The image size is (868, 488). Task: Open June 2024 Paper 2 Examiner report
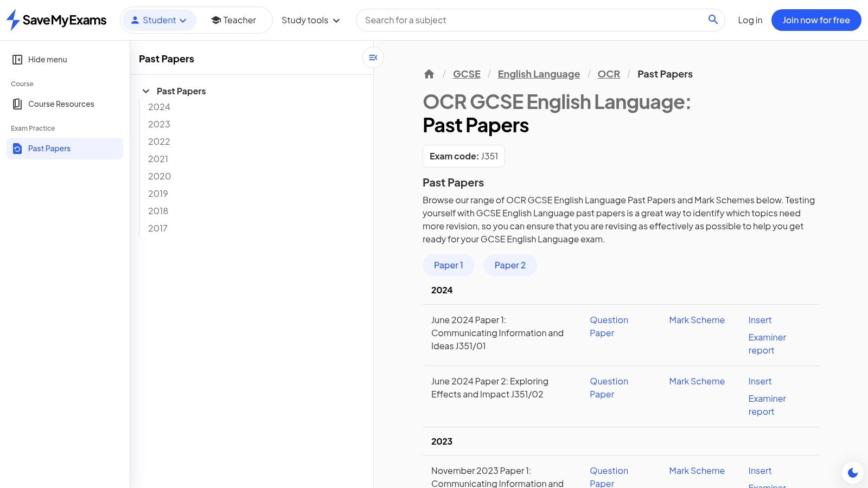coord(767,405)
